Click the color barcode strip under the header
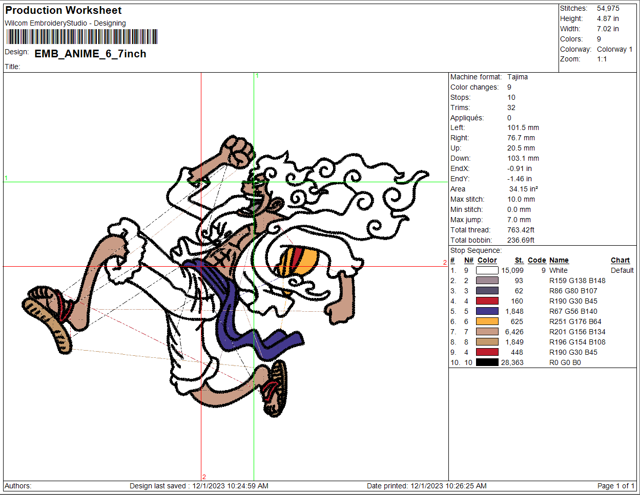 (x=82, y=37)
